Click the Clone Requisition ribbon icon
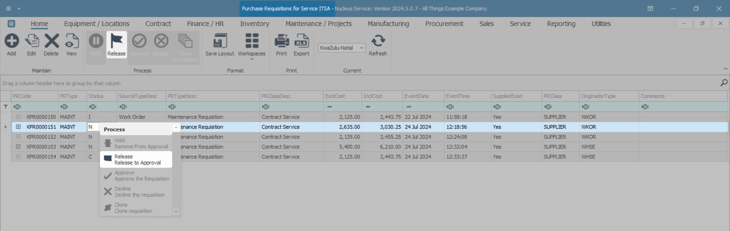The height and width of the screenshot is (231, 730). pos(185,41)
